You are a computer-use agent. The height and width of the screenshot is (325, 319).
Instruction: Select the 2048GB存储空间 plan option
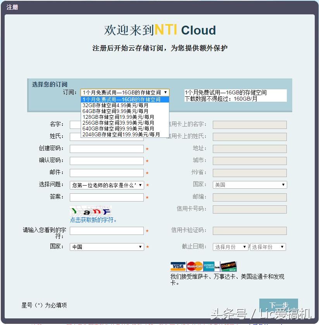(x=121, y=134)
